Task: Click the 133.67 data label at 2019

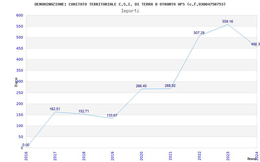Action: (112, 116)
